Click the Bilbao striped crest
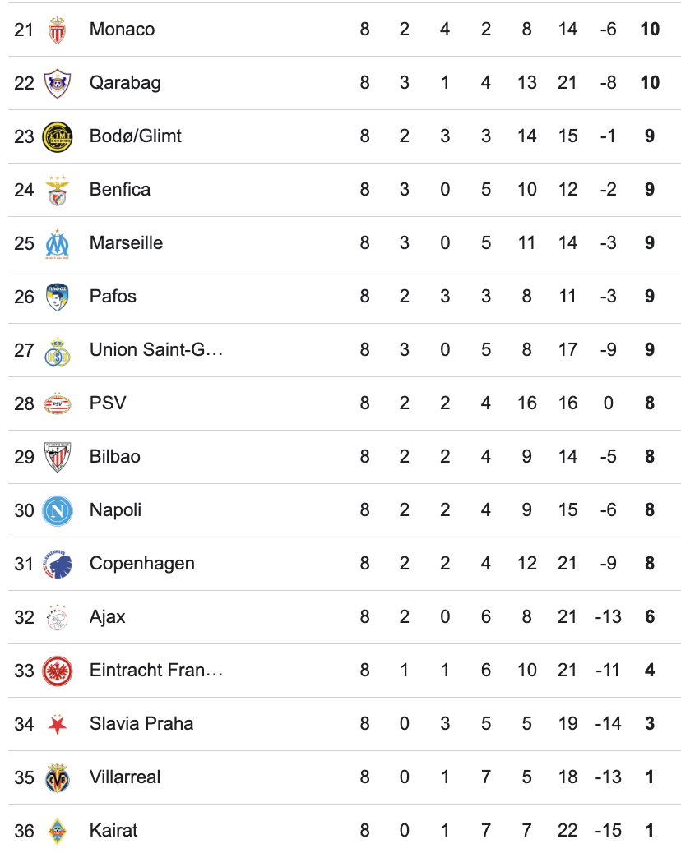This screenshot has width=681, height=853. pyautogui.click(x=57, y=457)
